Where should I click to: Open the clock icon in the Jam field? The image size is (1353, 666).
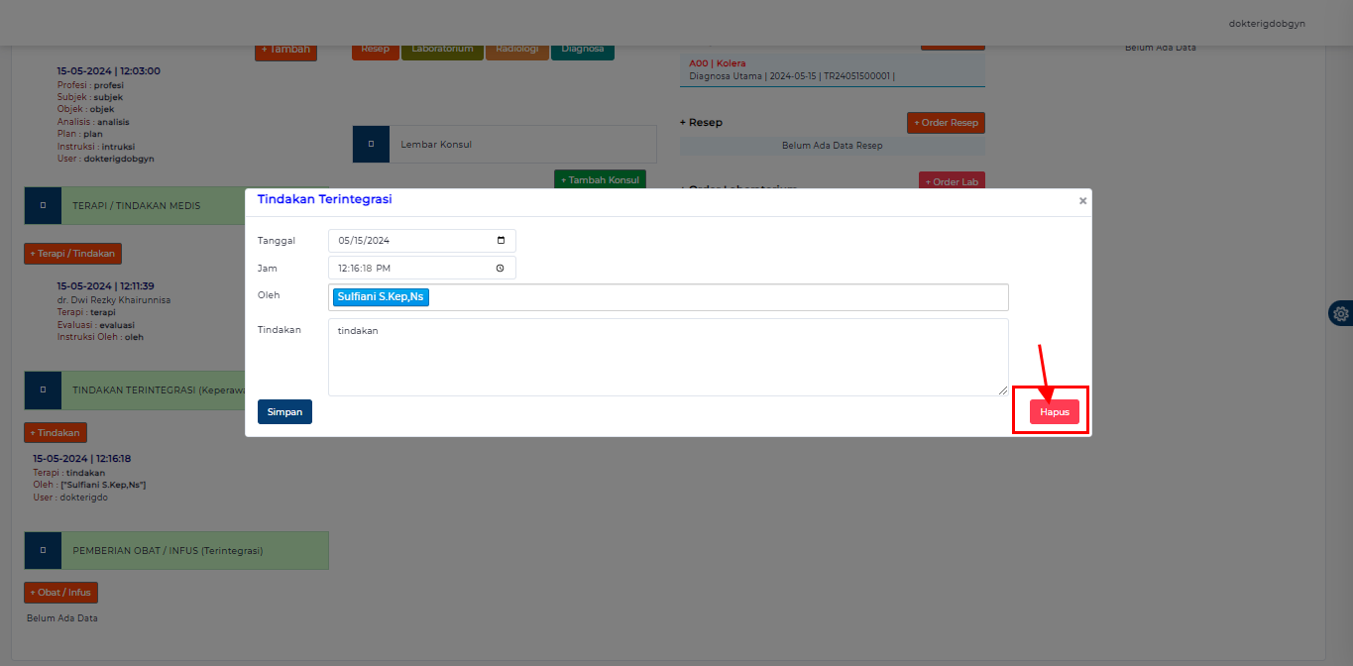click(502, 267)
